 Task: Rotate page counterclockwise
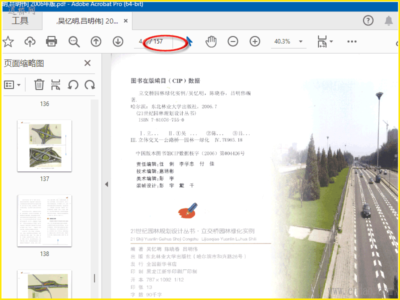(x=73, y=84)
